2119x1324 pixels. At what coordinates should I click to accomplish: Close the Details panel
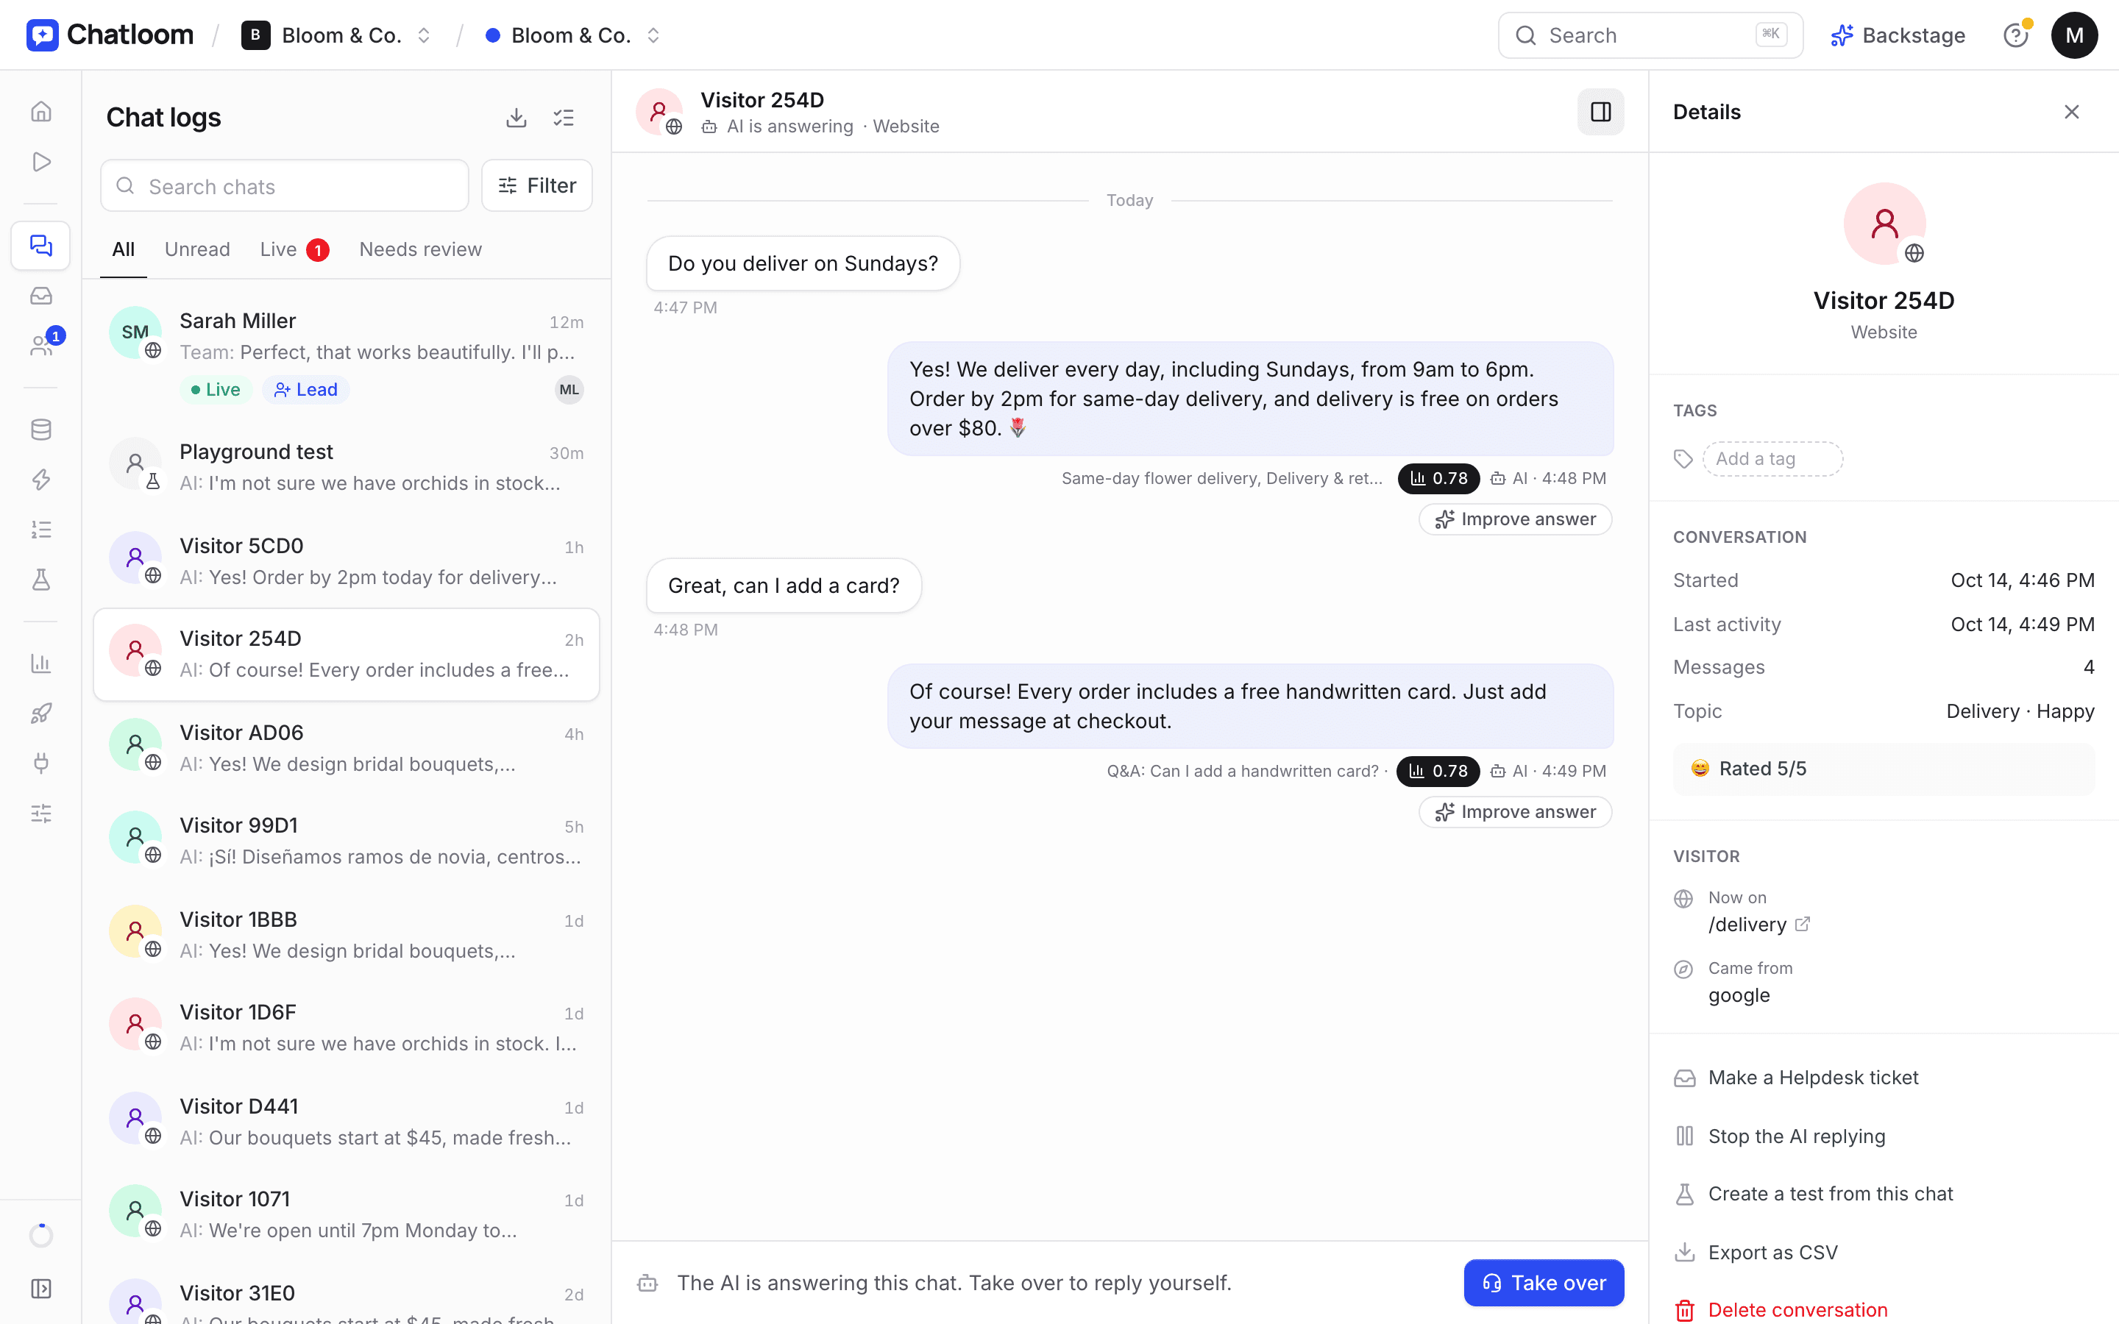(x=2072, y=112)
